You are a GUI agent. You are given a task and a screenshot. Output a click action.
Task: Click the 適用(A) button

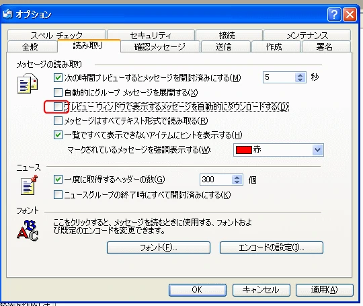[x=325, y=290]
